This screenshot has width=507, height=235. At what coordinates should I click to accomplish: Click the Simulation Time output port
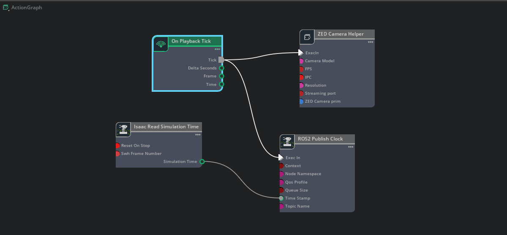[x=202, y=162]
